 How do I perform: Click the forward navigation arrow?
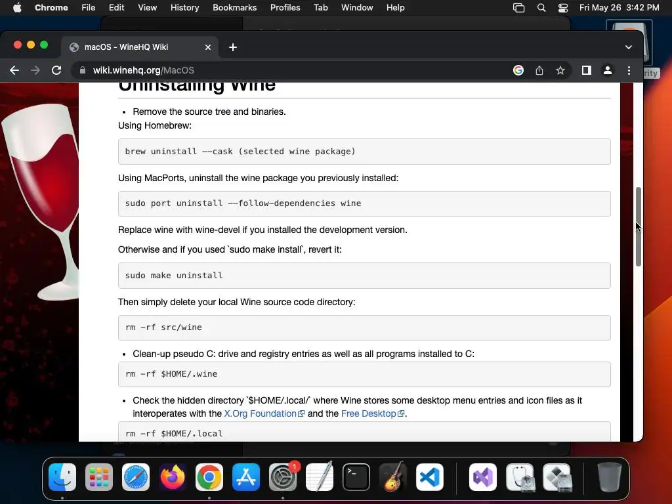point(35,70)
